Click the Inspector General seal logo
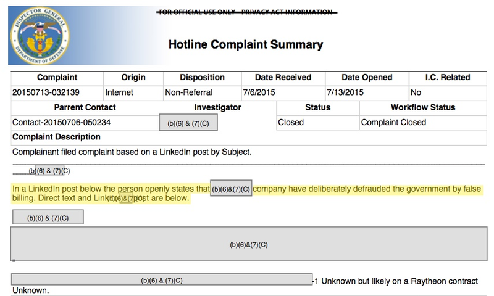494x296 pixels. [x=40, y=36]
